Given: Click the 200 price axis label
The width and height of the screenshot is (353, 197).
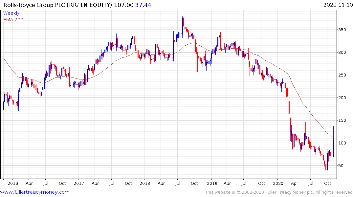Looking at the screenshot, I should point(342,98).
